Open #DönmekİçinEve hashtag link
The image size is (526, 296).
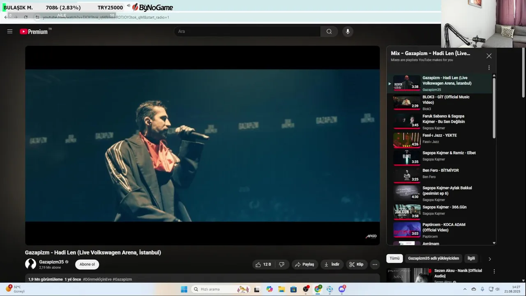click(97, 280)
